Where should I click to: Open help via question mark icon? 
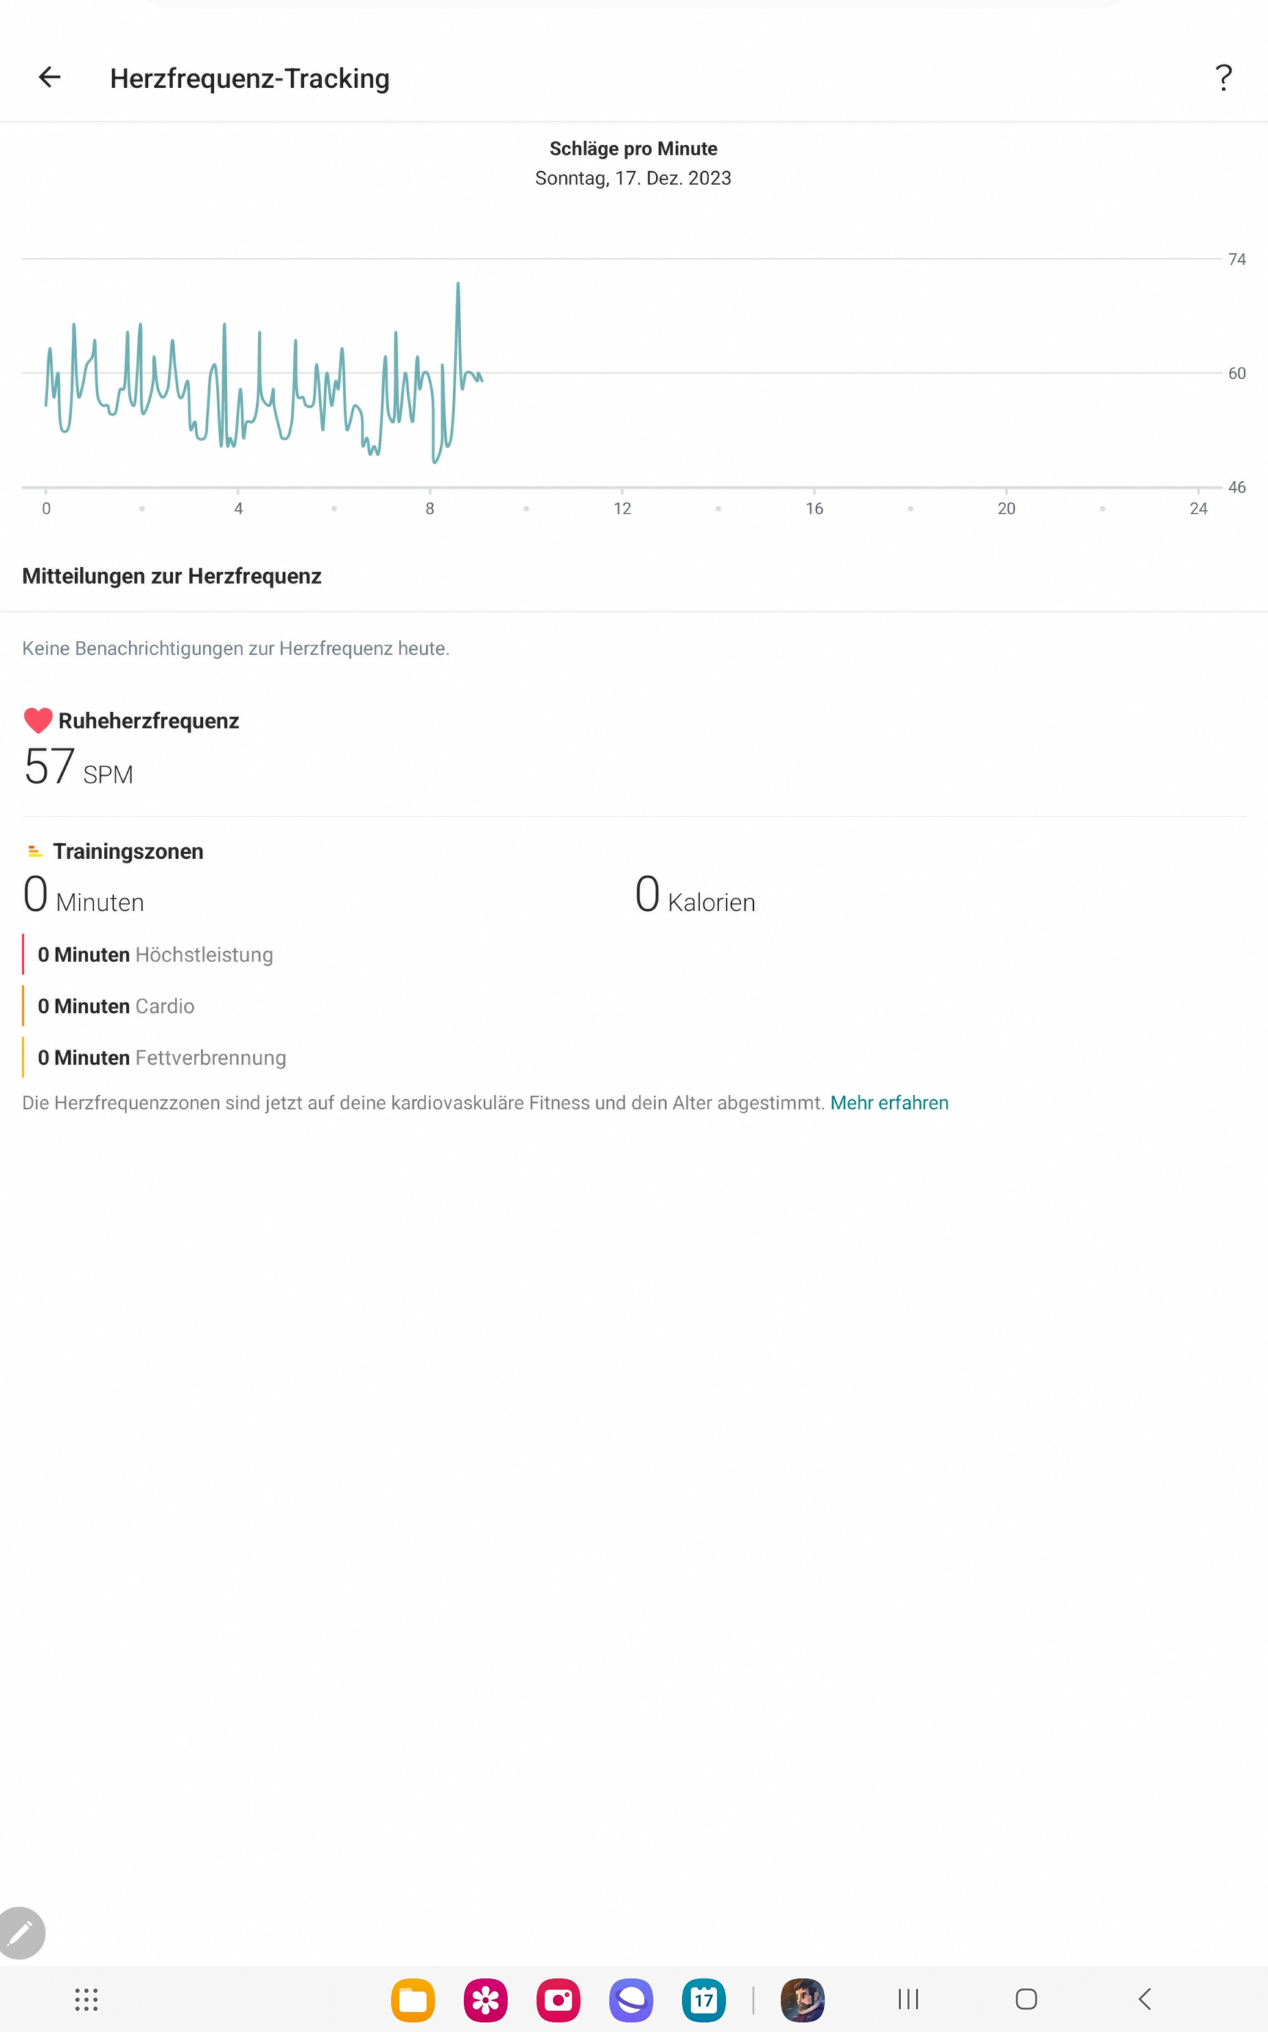(x=1223, y=78)
